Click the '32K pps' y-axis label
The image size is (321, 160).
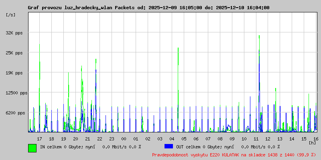tap(14, 33)
